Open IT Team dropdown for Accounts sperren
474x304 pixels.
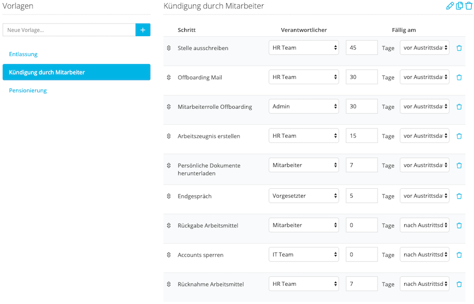[304, 254]
